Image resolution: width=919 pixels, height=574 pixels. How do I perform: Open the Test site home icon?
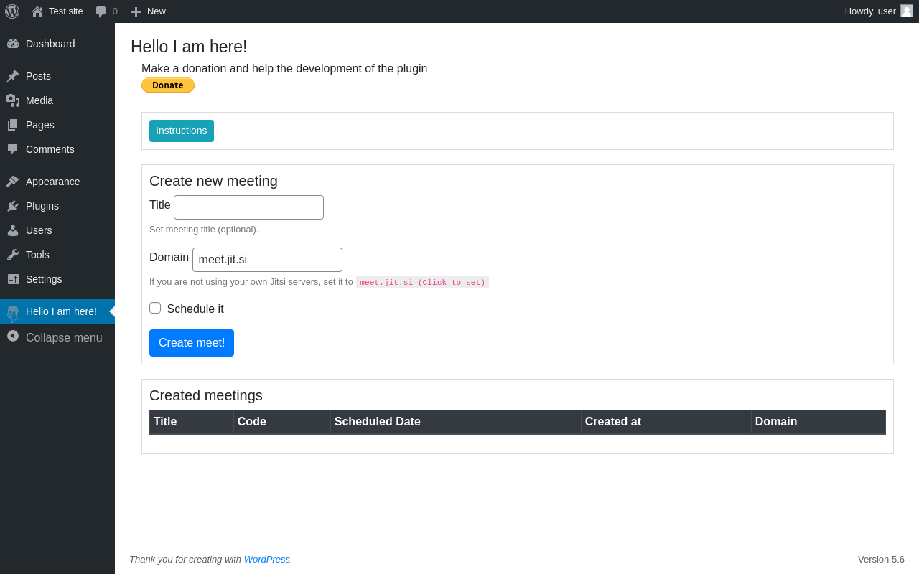37,11
